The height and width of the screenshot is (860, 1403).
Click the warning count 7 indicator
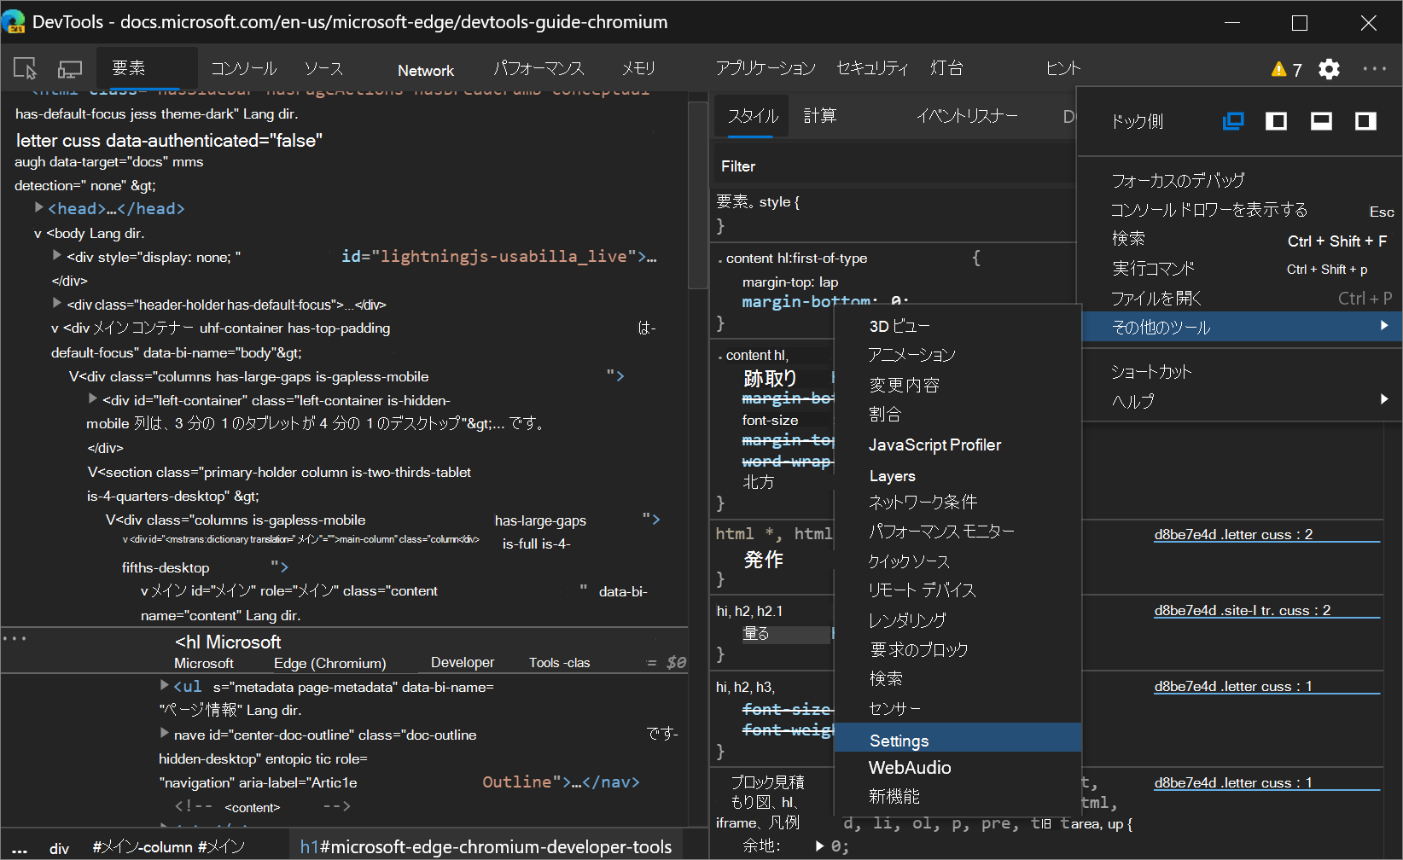1286,69
